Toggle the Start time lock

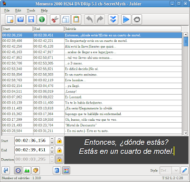(59, 141)
